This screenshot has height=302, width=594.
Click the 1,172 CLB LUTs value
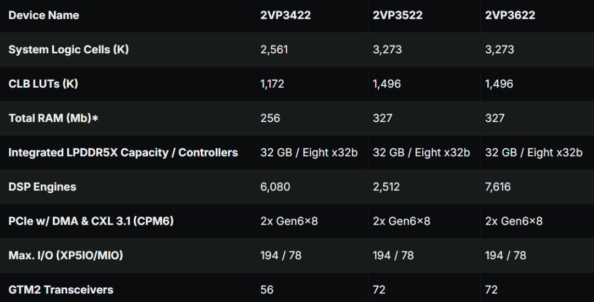click(x=272, y=84)
